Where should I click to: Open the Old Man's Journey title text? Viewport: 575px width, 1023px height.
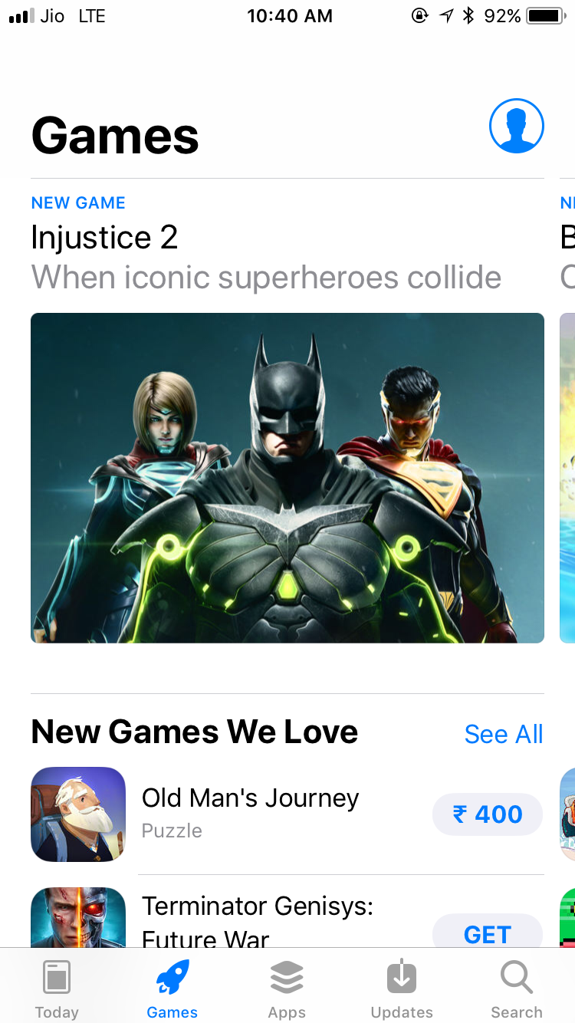[x=251, y=798]
